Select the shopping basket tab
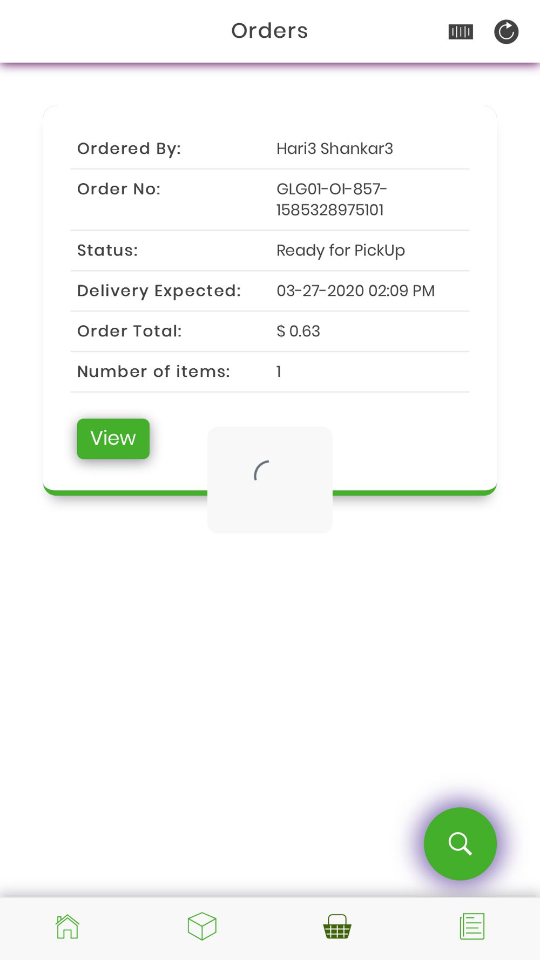 [x=337, y=927]
